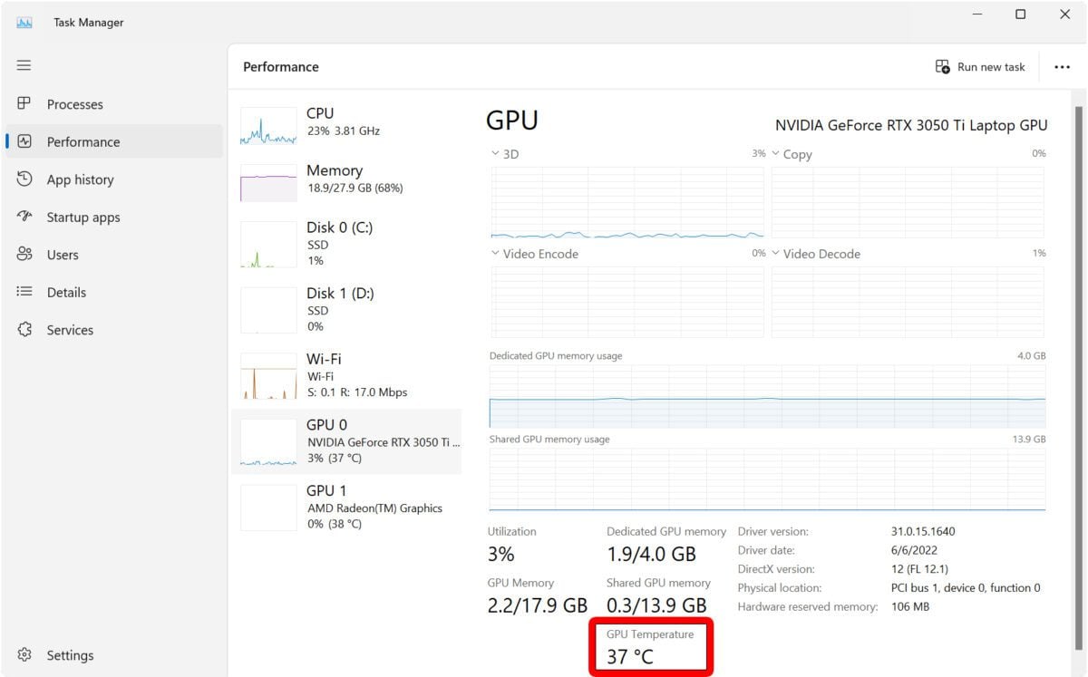Screen dimensions: 1088x677
Task: Minimize the Task Manager window
Action: coord(977,15)
